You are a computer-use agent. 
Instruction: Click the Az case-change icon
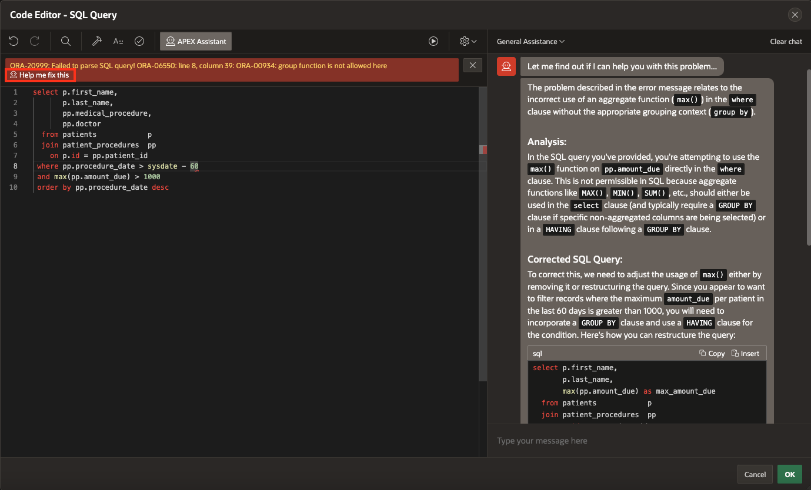(118, 41)
